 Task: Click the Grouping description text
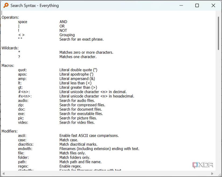point(67,35)
